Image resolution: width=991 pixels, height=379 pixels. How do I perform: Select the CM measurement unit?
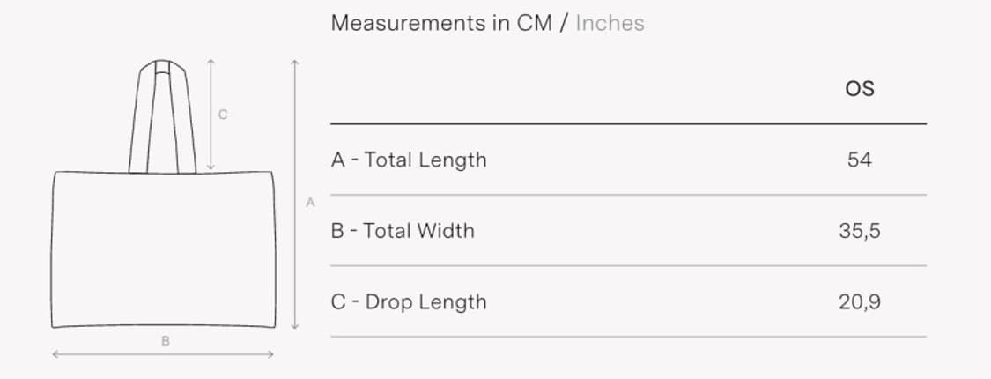click(534, 23)
